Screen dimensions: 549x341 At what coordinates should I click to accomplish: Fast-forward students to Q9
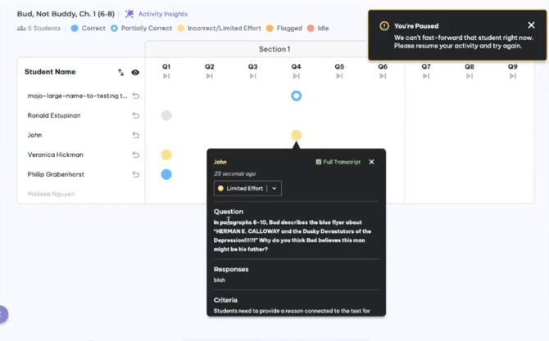pos(512,76)
